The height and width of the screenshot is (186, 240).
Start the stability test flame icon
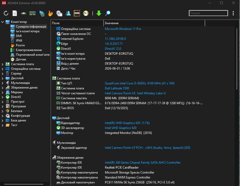[50, 13]
